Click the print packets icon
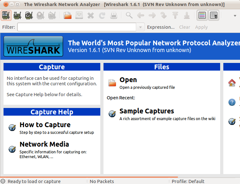 (114, 15)
